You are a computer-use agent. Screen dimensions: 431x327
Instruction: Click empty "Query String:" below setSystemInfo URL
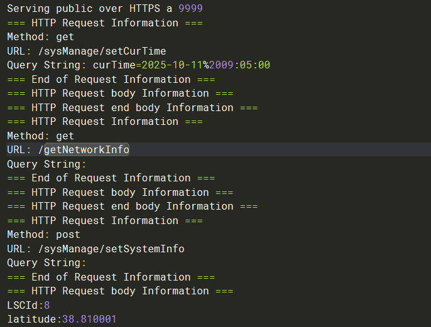tap(46, 263)
